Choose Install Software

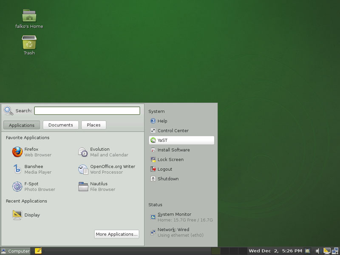click(x=181, y=150)
